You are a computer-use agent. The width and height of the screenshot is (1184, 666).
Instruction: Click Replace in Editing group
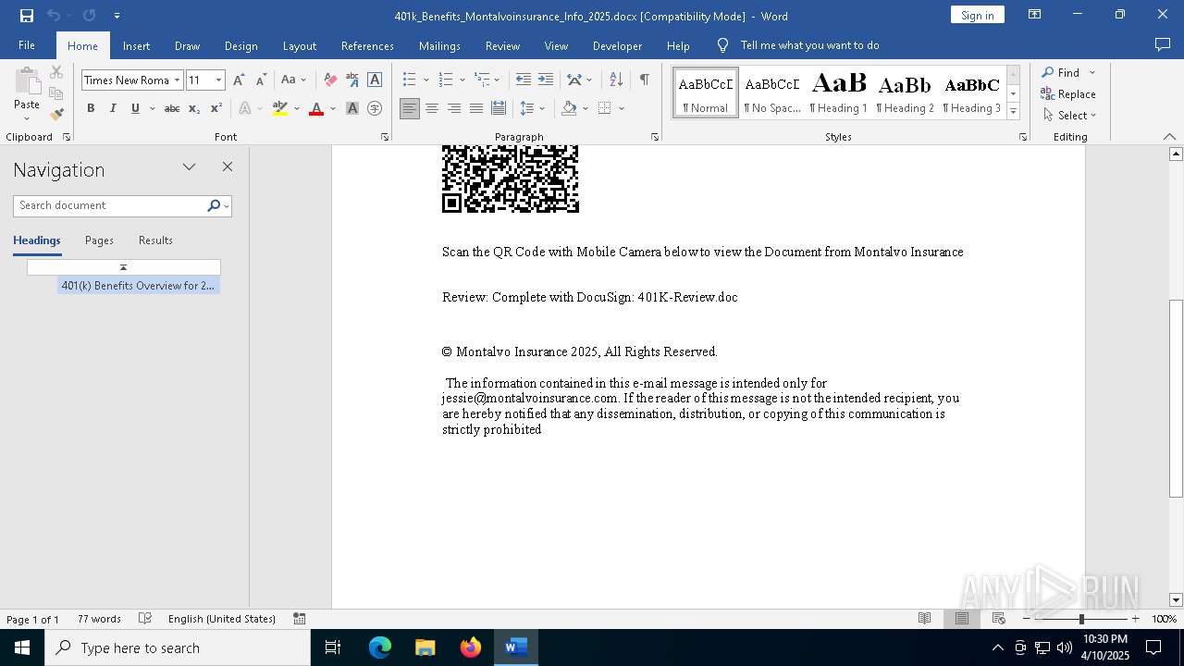pos(1068,94)
